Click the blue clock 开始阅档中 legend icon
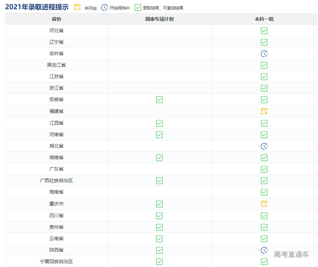The image size is (318, 267). click(x=105, y=8)
